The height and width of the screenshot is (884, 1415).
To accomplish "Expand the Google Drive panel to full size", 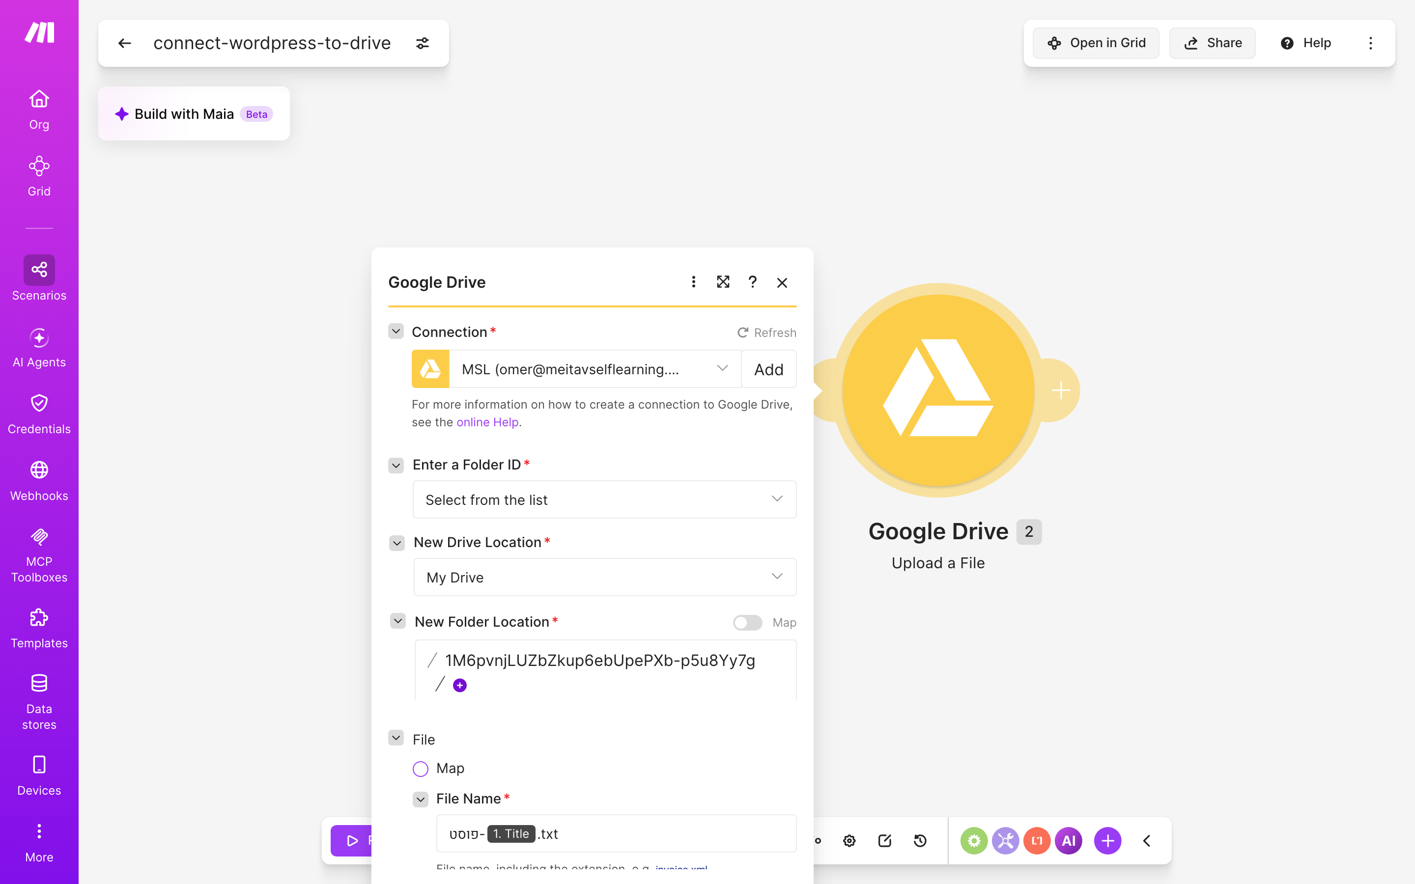I will click(x=723, y=282).
